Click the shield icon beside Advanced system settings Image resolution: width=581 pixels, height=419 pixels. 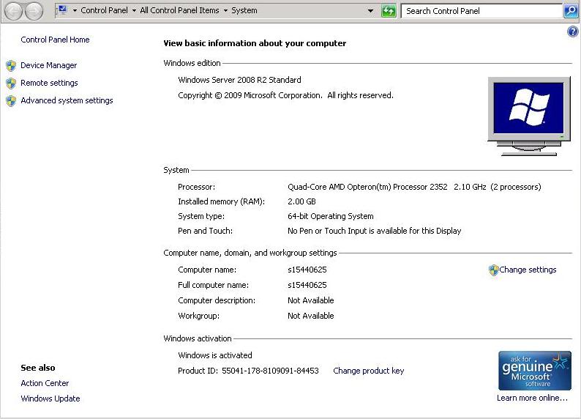click(11, 100)
